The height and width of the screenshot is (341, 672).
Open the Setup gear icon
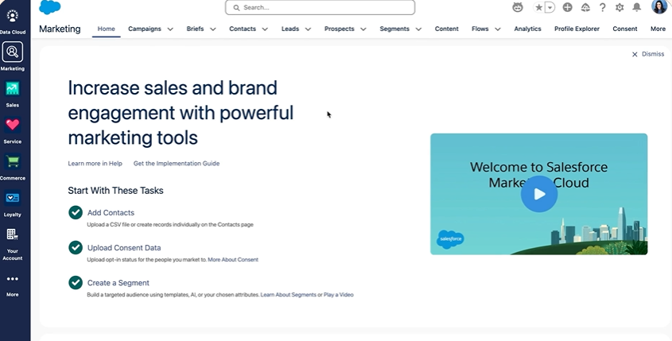[620, 7]
